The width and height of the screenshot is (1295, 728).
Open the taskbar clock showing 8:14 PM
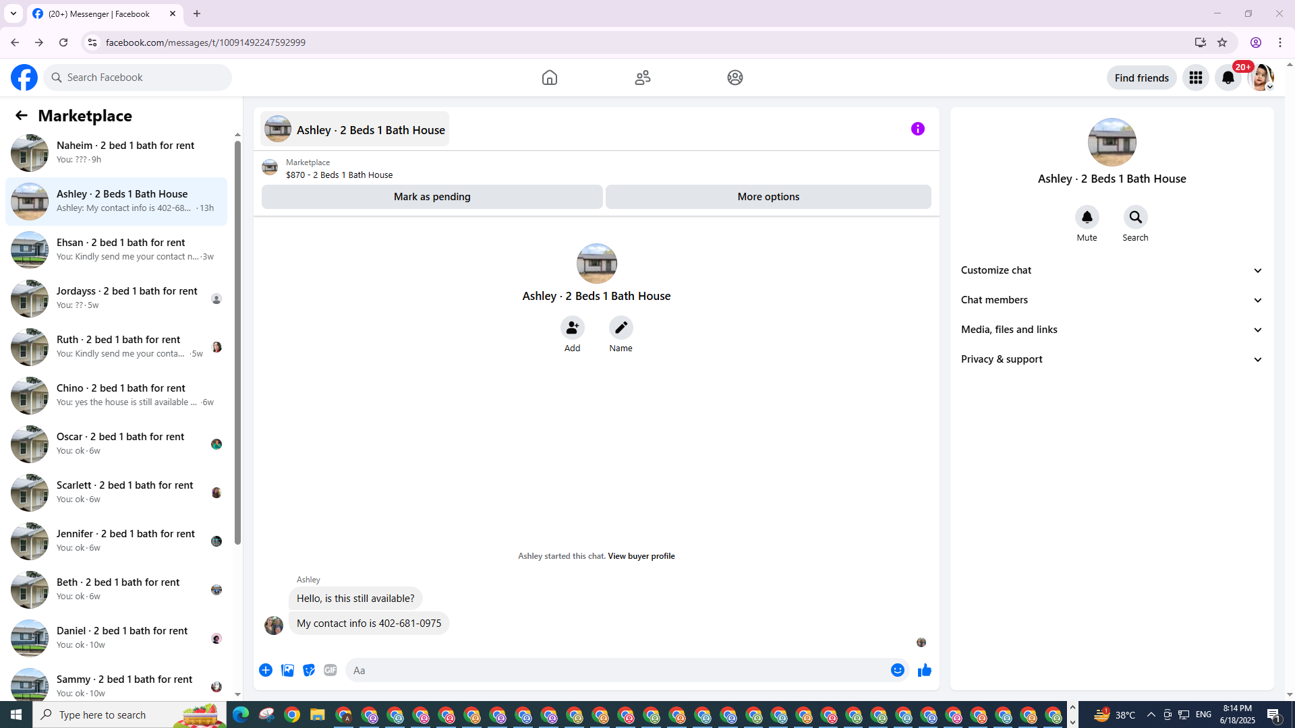(1238, 715)
